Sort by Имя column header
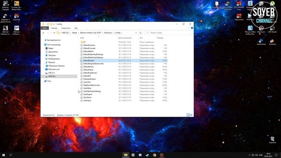This screenshot has height=158, width=281. click(82, 38)
